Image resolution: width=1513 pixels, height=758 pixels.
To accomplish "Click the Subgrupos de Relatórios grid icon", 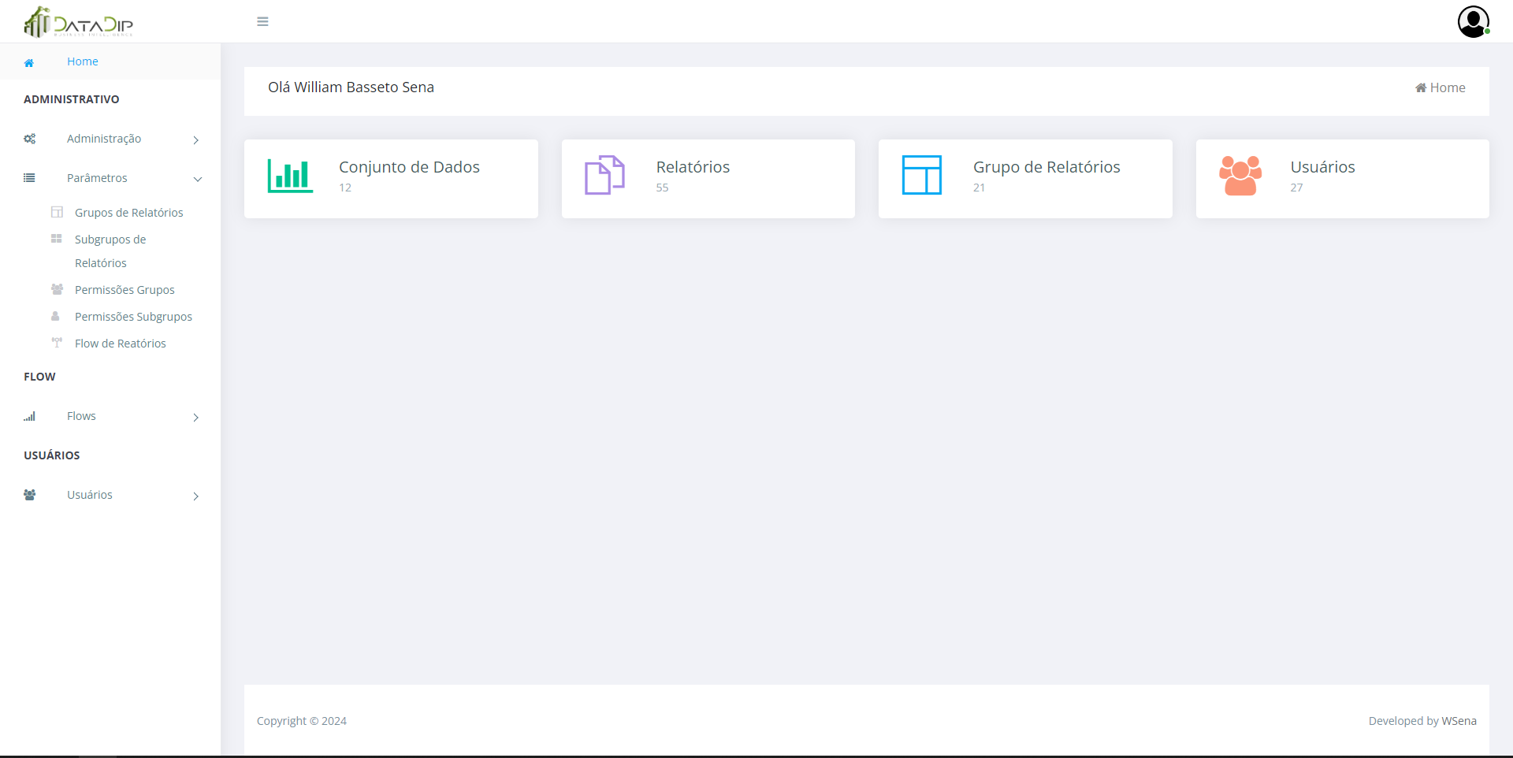I will [x=57, y=239].
